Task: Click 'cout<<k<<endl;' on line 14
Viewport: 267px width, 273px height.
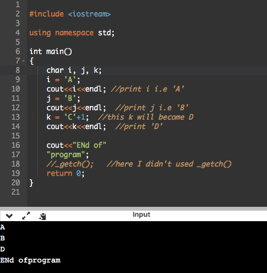Action: point(76,126)
